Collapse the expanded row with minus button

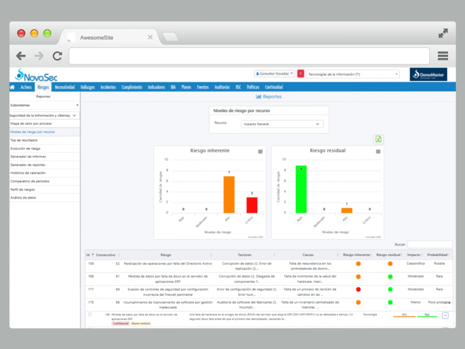[445, 316]
